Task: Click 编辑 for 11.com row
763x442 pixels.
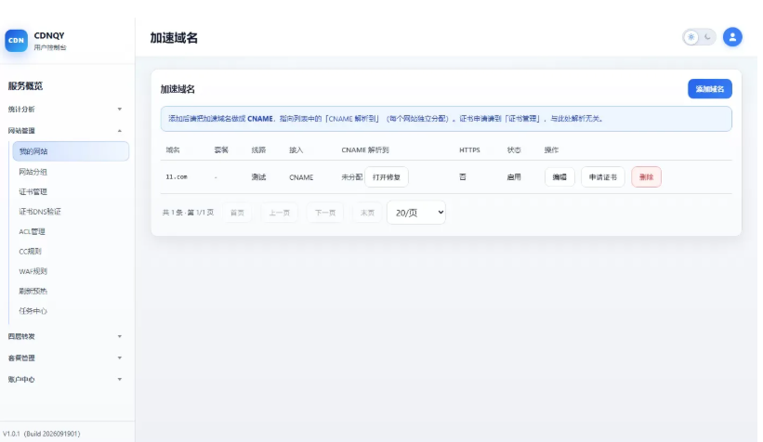Action: point(559,177)
